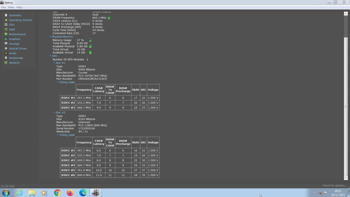350x197 pixels.
Task: Click the vertical scrollbar thumb
Action: 346,107
